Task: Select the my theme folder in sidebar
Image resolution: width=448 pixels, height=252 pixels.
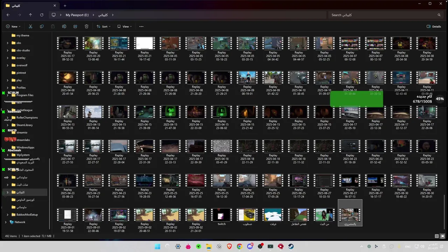Action: pos(23,35)
